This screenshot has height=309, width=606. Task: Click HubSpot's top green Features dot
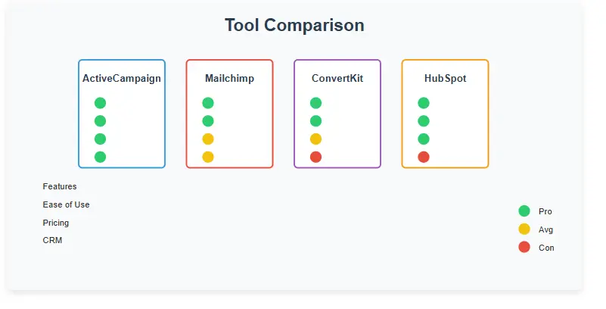pyautogui.click(x=424, y=103)
